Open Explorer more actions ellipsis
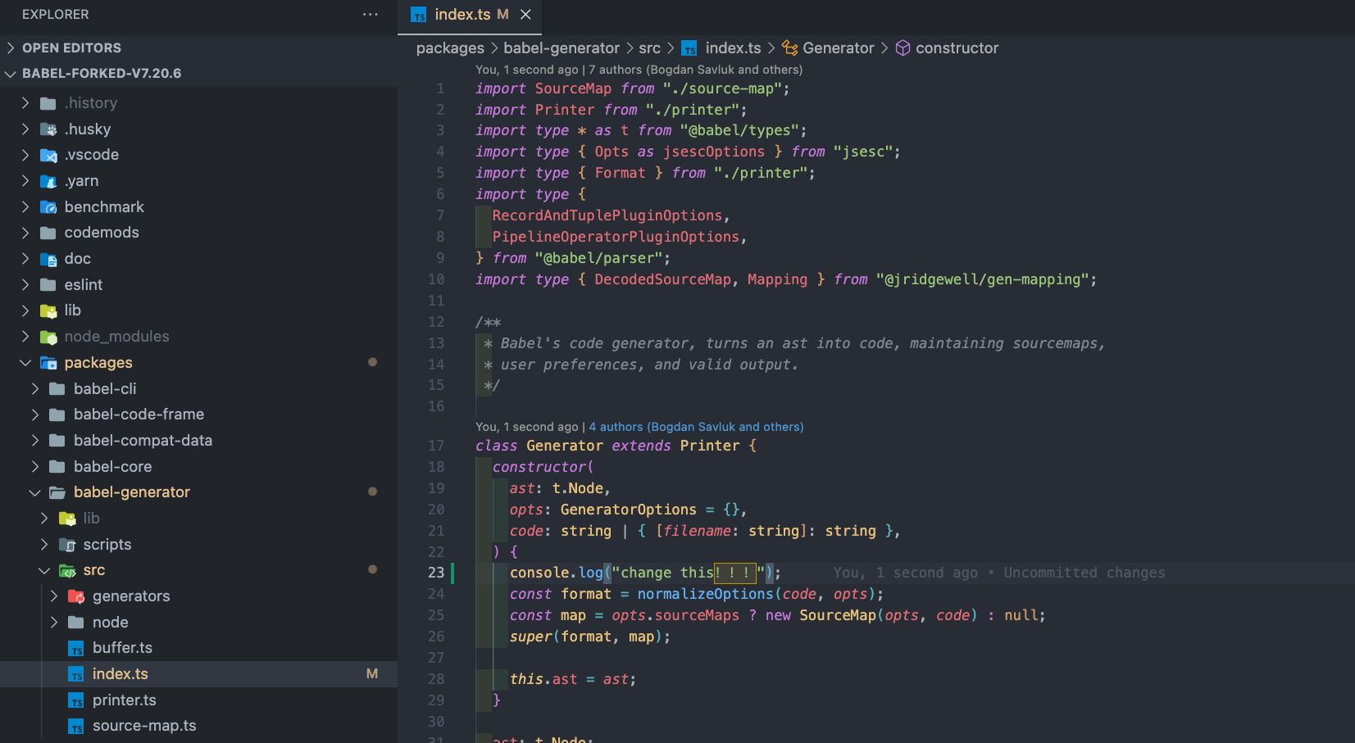 pyautogui.click(x=371, y=14)
